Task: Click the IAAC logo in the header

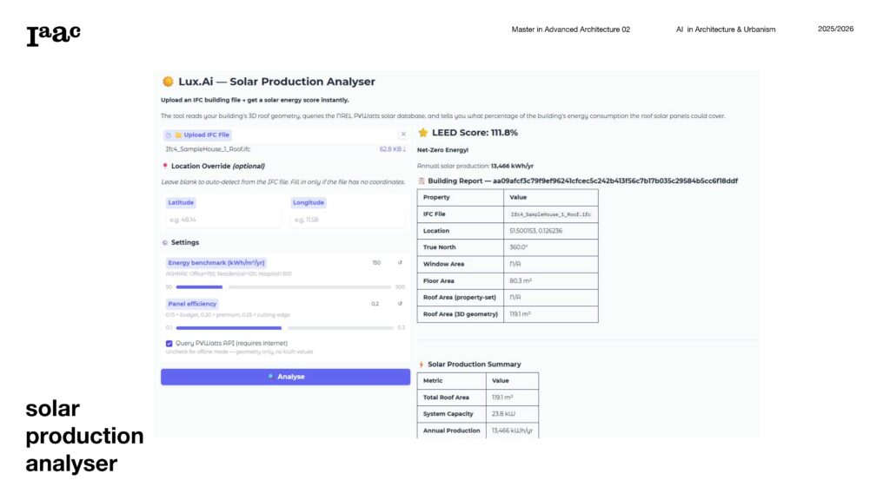Action: (53, 35)
